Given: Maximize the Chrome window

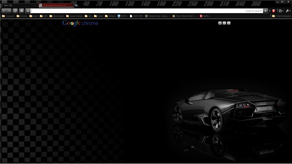Looking at the screenshot, I should click(x=282, y=2).
